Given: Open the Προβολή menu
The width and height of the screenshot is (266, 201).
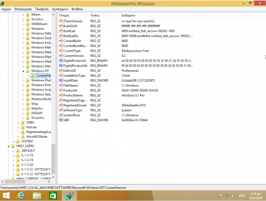Looking at the screenshot, I should pyautogui.click(x=42, y=9).
